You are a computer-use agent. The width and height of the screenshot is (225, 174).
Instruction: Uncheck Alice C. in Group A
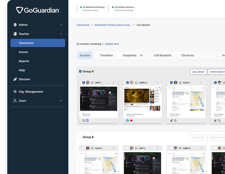171,82
